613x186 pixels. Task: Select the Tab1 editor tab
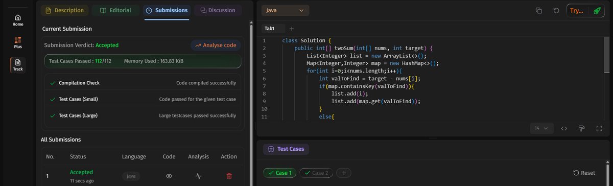pyautogui.click(x=270, y=29)
